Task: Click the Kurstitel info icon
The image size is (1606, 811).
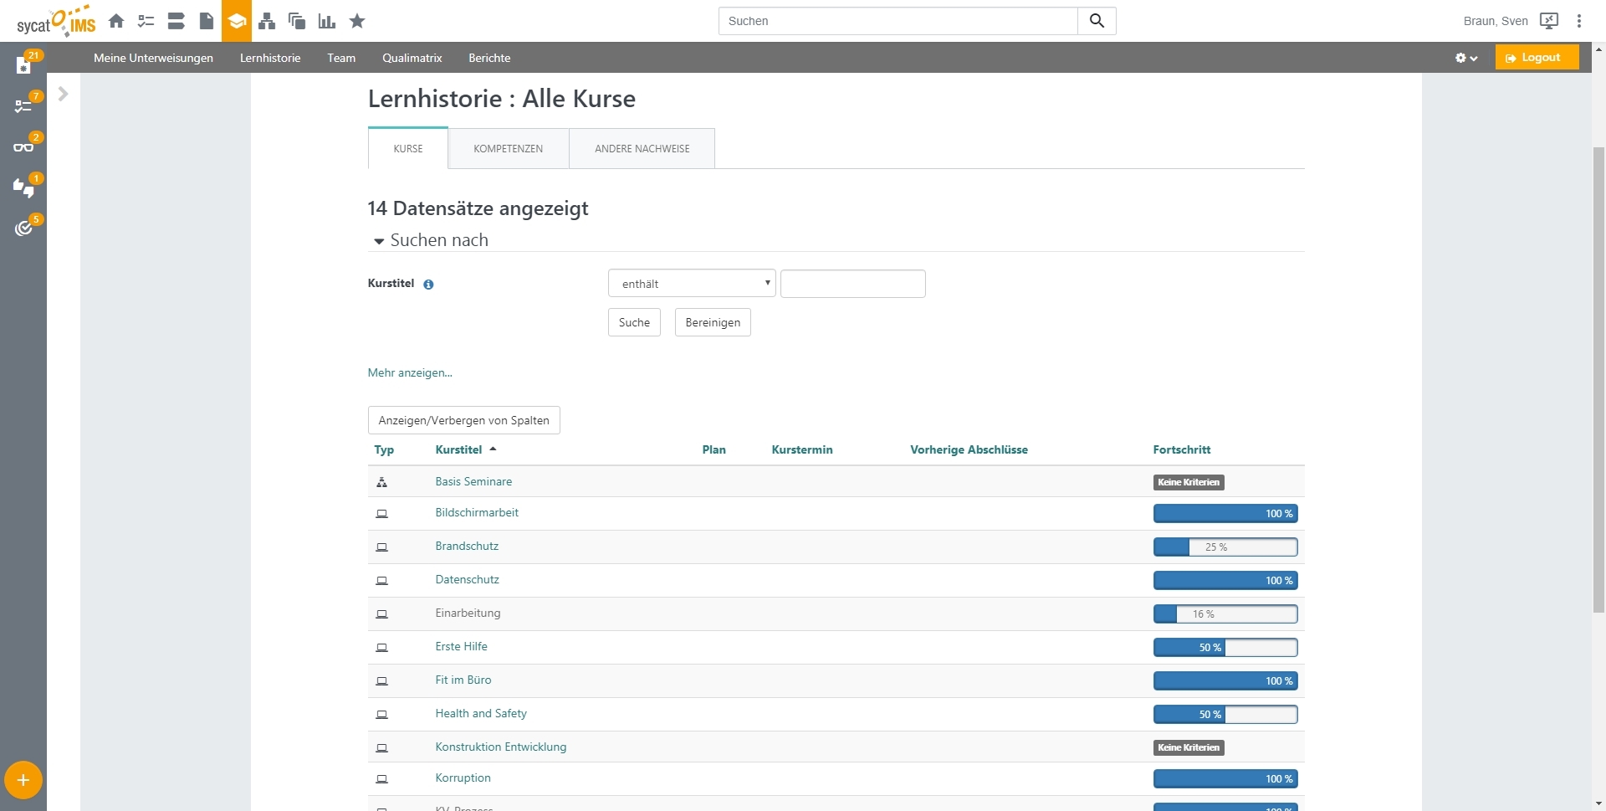Action: [428, 285]
